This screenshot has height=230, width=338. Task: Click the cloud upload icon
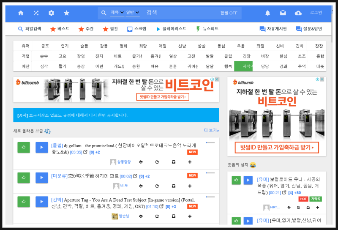coord(298,13)
